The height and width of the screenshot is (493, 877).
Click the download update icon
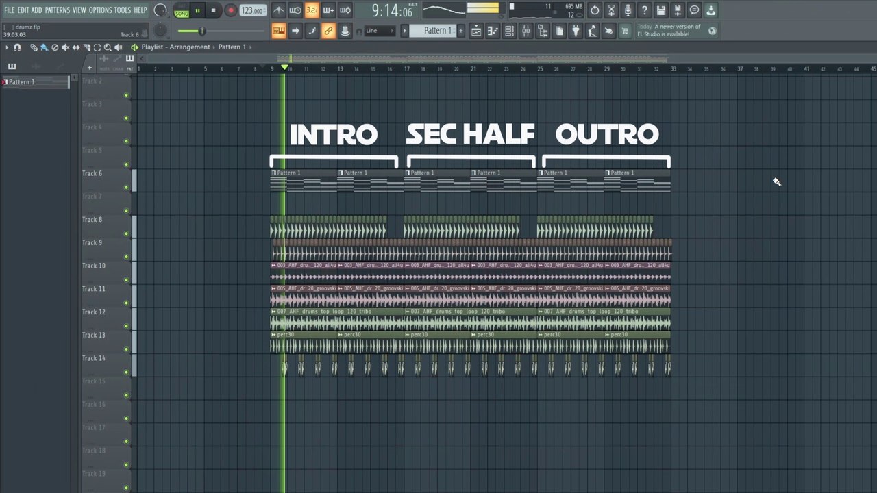pos(711,10)
